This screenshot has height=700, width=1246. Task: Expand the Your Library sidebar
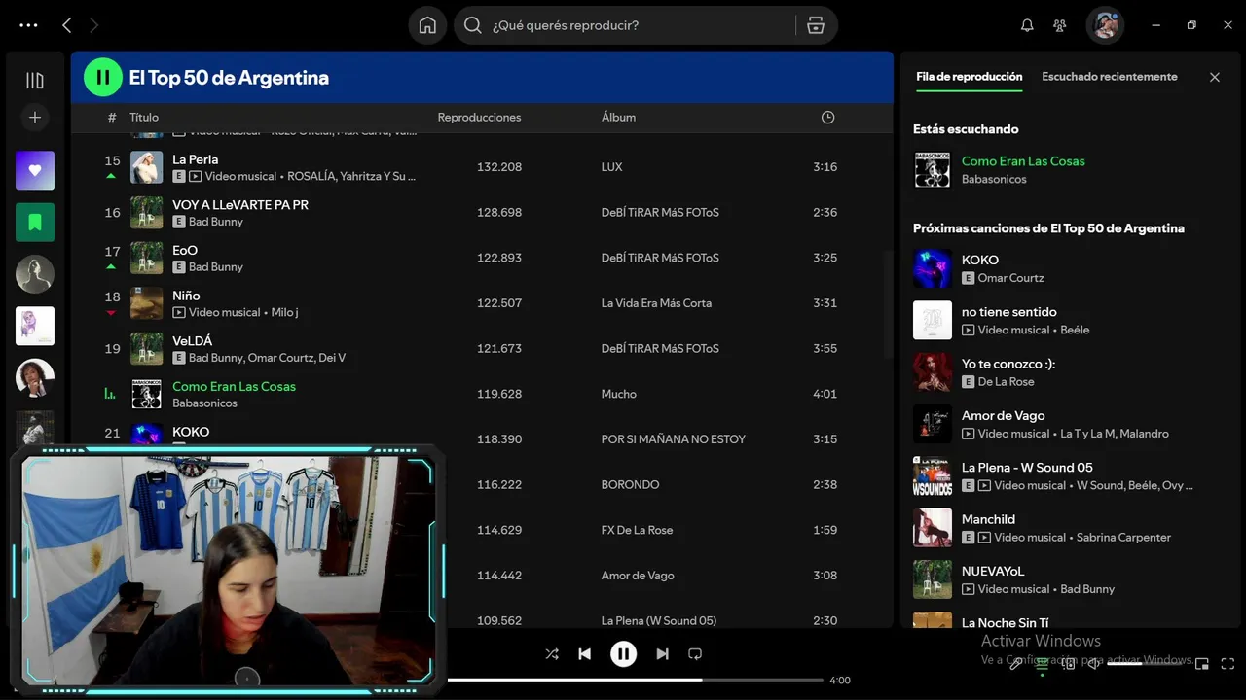point(35,81)
